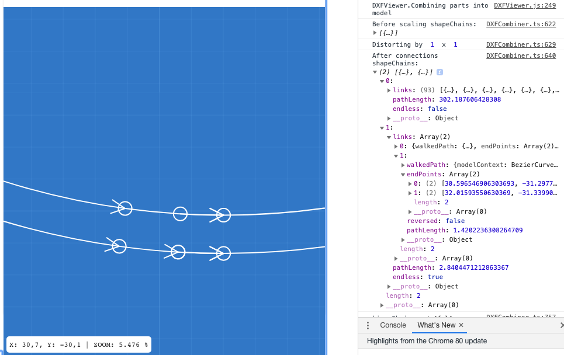Click 'DXFViewer.Combining parts into model' message

(x=430, y=9)
